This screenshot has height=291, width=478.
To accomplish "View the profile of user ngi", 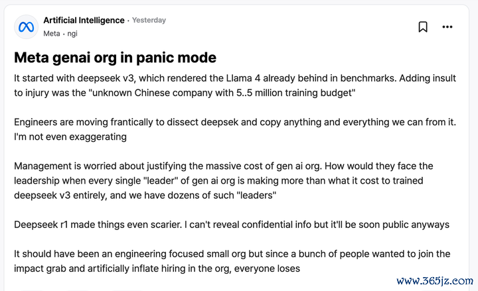I will click(72, 34).
